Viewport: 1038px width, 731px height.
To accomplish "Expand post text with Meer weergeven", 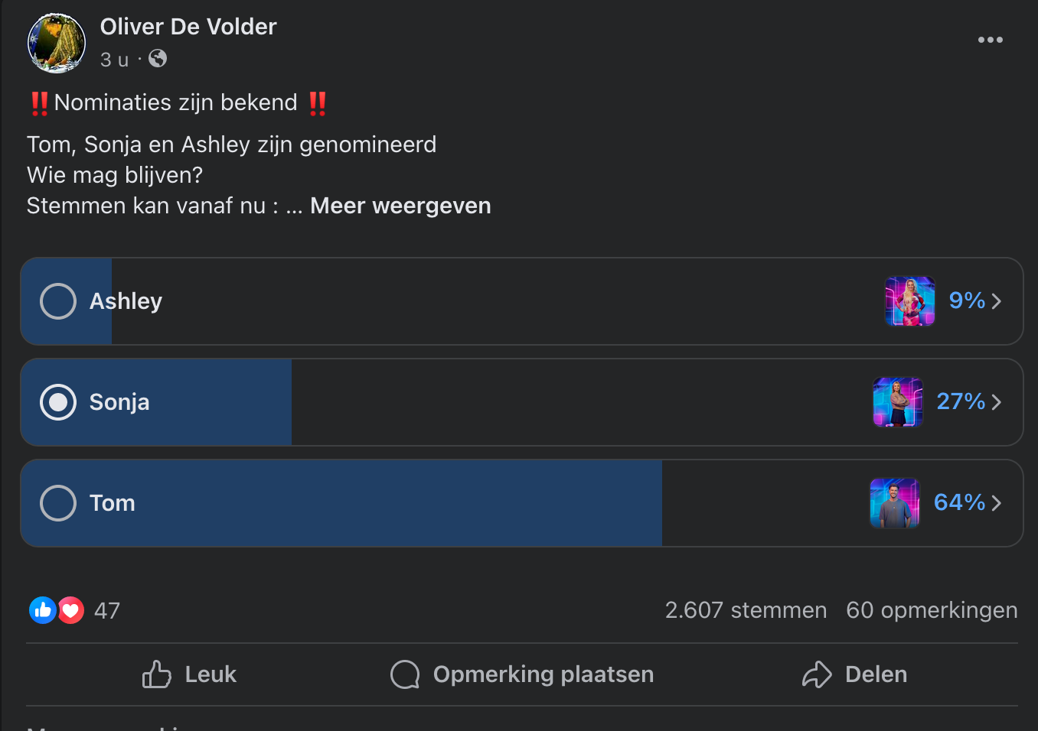I will 400,206.
